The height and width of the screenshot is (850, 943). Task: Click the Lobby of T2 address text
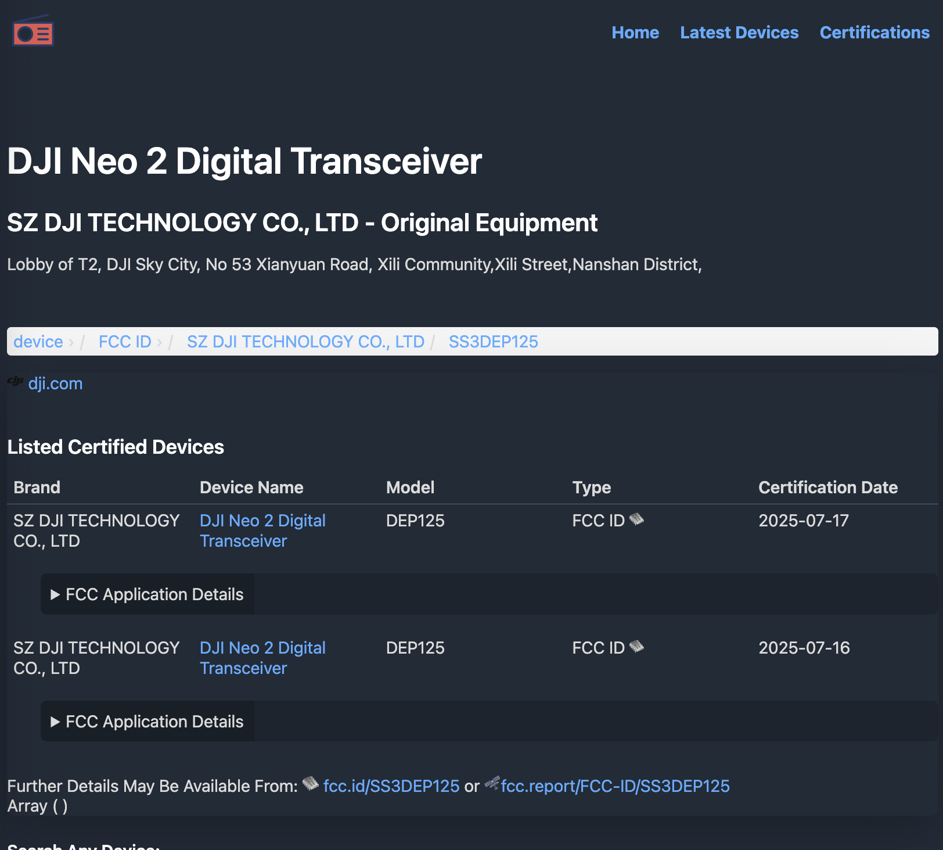tap(355, 264)
